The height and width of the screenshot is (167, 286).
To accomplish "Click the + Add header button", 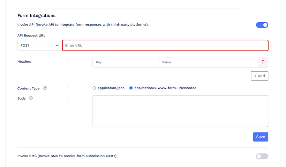I will point(259,76).
